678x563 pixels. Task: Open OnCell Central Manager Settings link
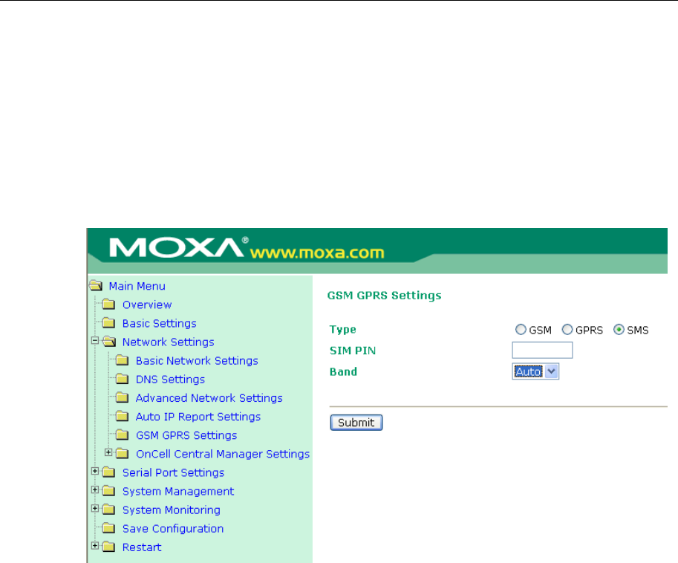click(x=223, y=453)
